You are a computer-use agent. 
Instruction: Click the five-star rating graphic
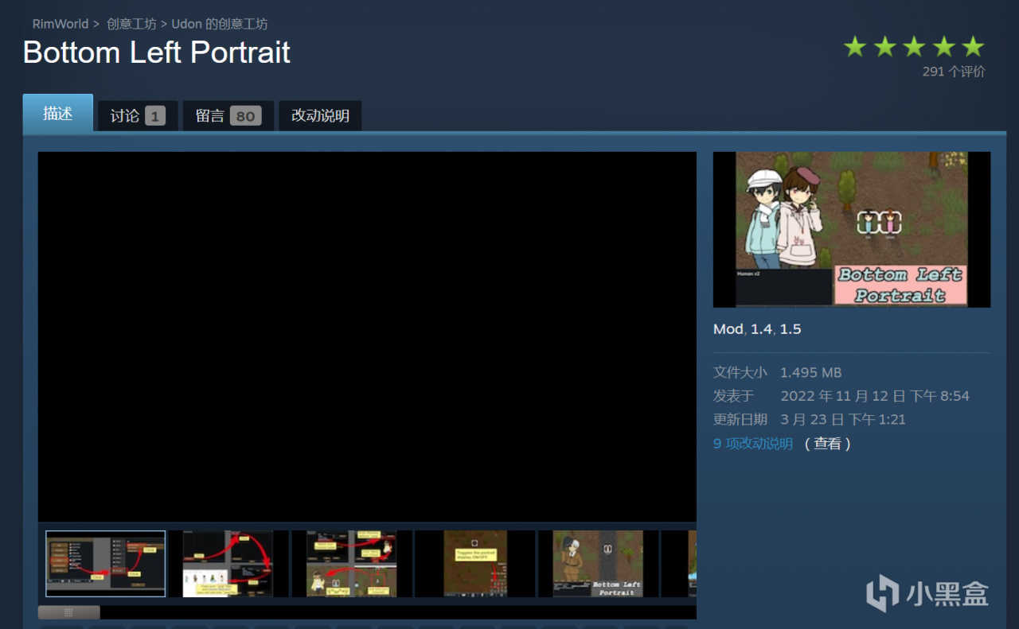(x=914, y=47)
